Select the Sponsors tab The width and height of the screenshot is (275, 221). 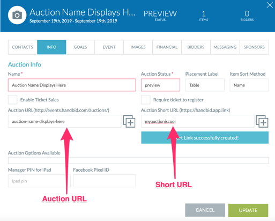[x=254, y=47]
